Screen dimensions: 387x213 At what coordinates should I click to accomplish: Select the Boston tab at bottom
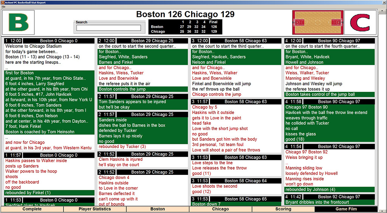[x=158, y=209]
